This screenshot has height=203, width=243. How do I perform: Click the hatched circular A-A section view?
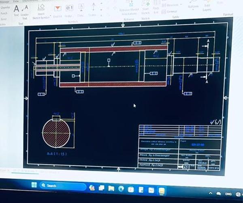(56, 133)
